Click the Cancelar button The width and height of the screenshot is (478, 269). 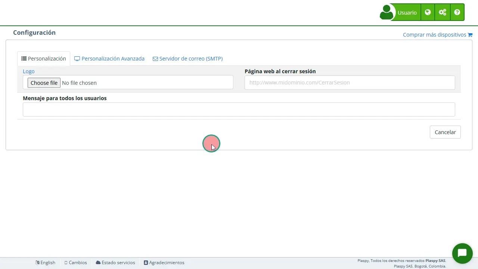(445, 132)
